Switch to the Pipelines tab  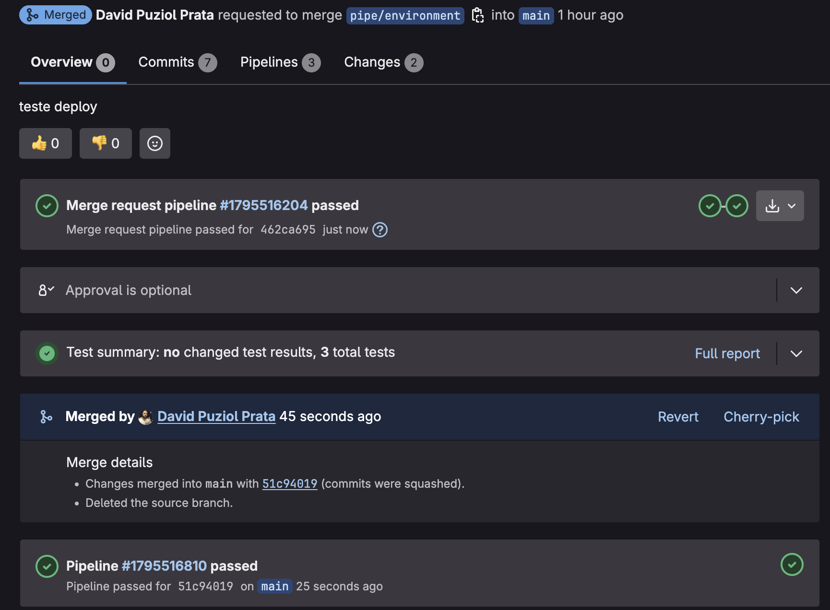pyautogui.click(x=280, y=62)
